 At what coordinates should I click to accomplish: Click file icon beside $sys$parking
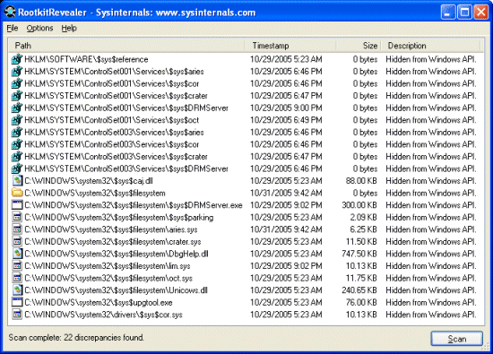pyautogui.click(x=17, y=217)
